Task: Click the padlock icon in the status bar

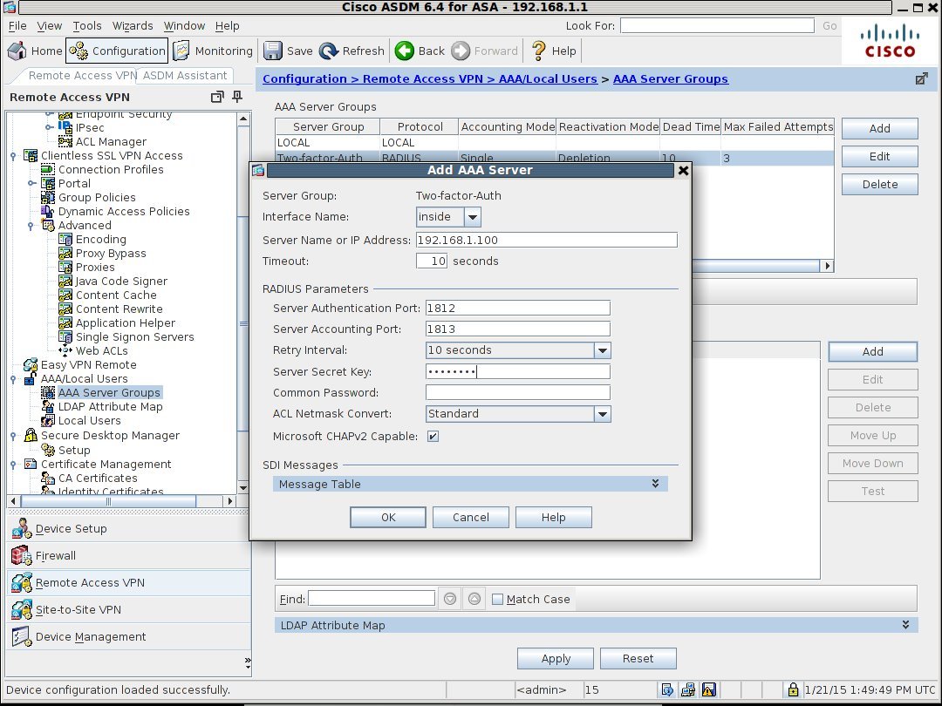Action: (x=792, y=689)
